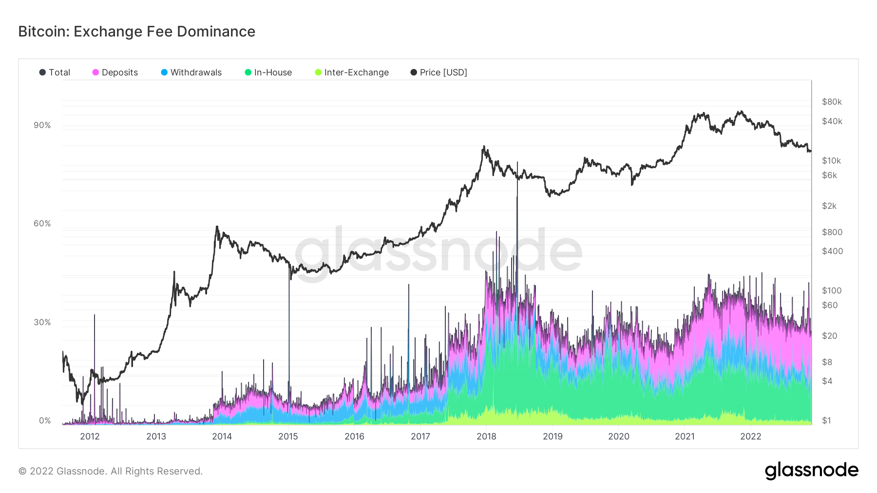877x493 pixels.
Task: Click the blue Withdrawals legend dot
Action: point(164,73)
